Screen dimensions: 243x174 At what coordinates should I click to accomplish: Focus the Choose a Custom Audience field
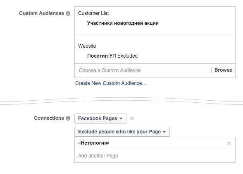pyautogui.click(x=143, y=70)
